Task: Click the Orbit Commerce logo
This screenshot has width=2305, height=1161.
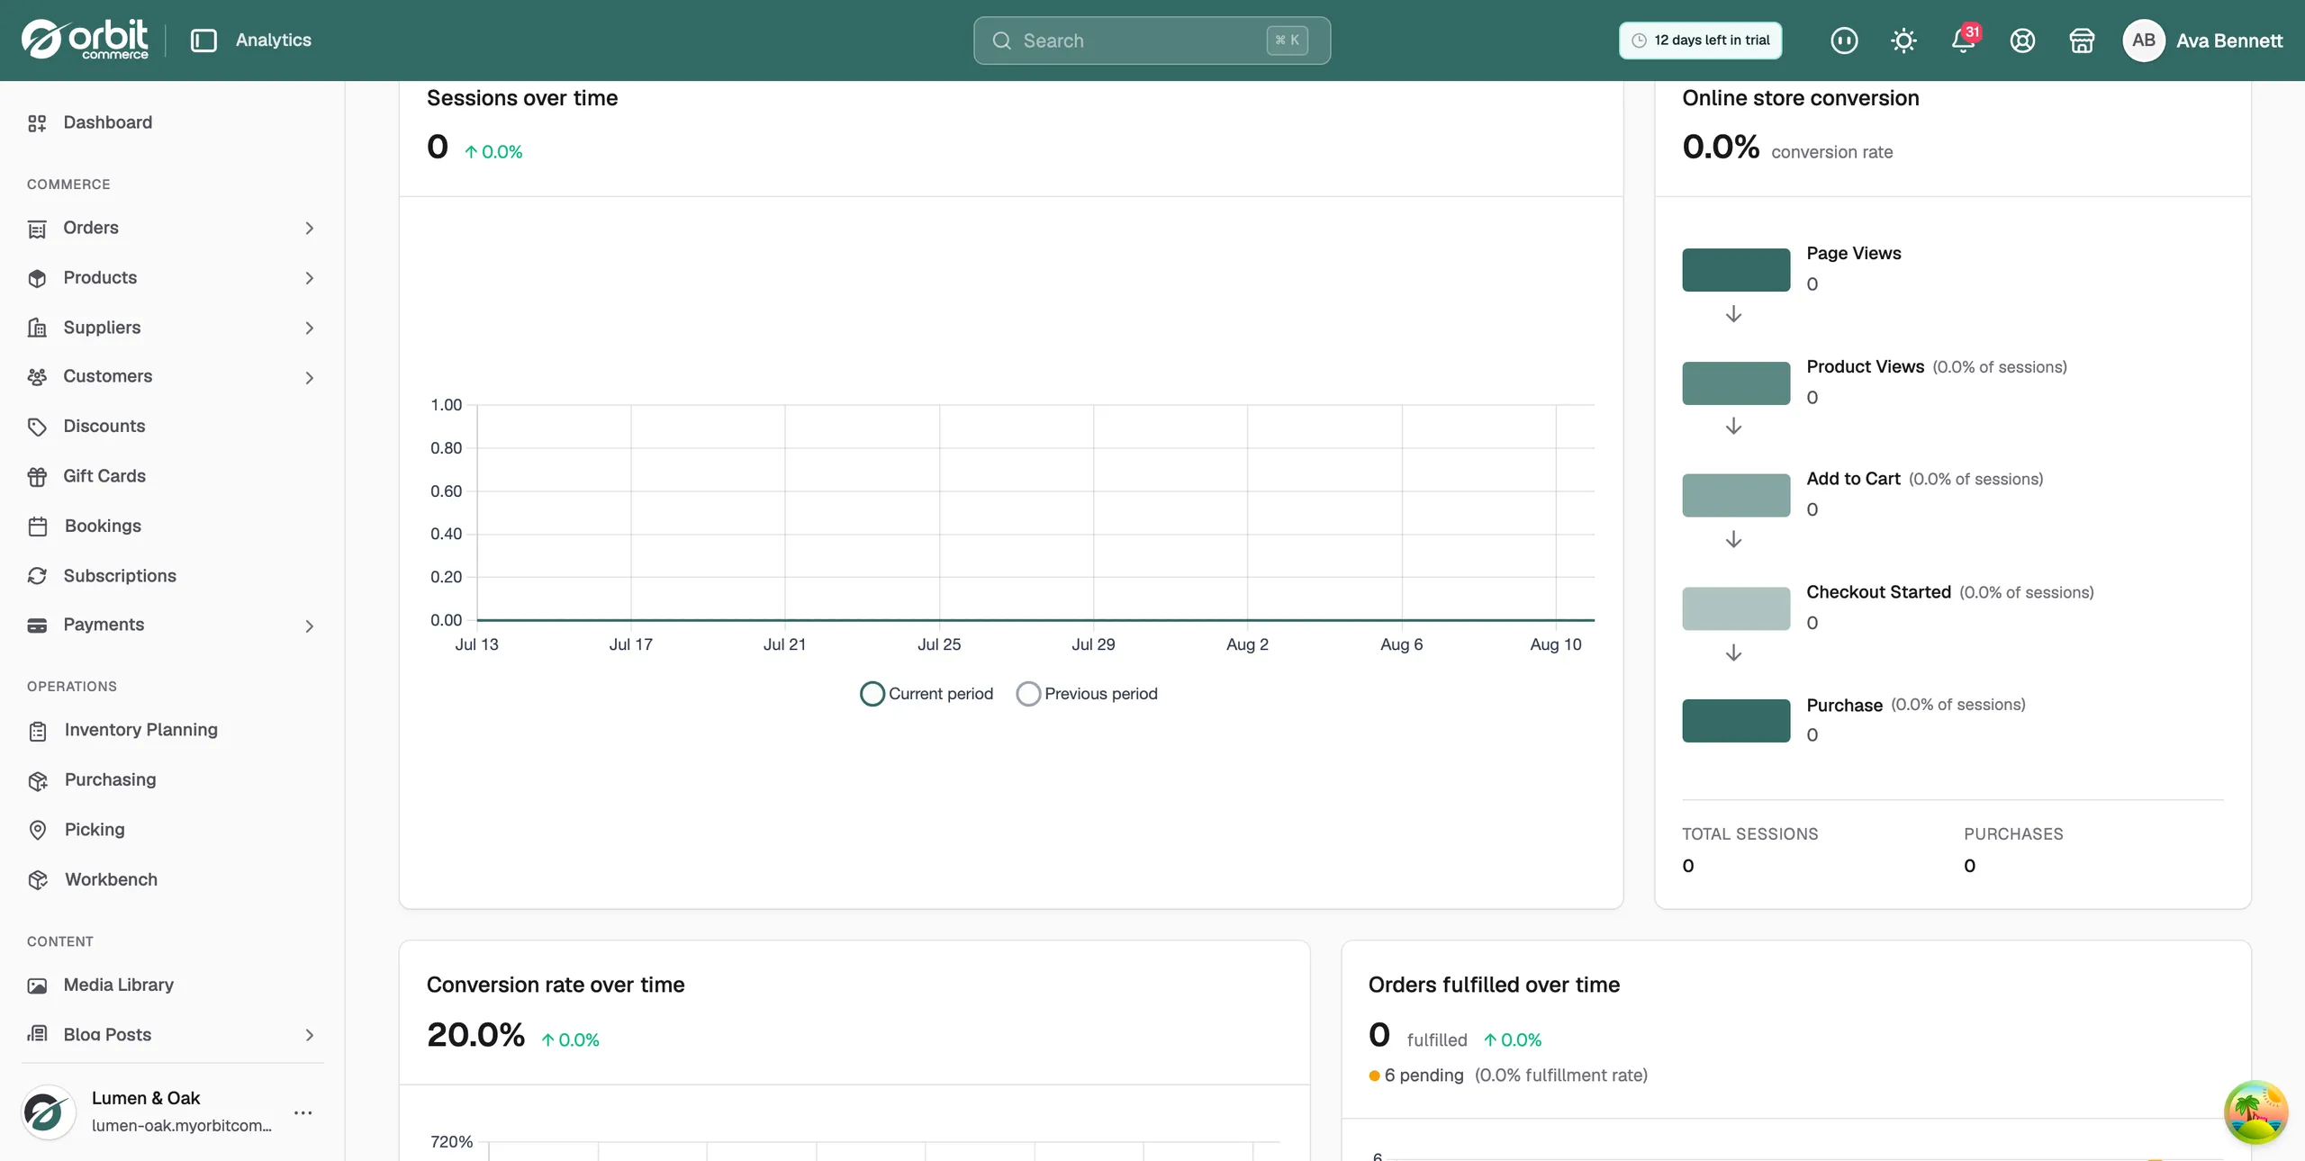Action: 85,40
